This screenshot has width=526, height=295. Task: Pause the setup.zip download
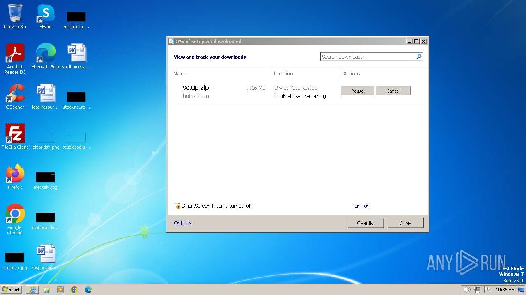[358, 91]
